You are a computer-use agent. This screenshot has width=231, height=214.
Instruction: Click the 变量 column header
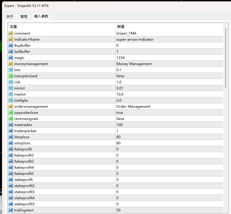tap(61, 27)
